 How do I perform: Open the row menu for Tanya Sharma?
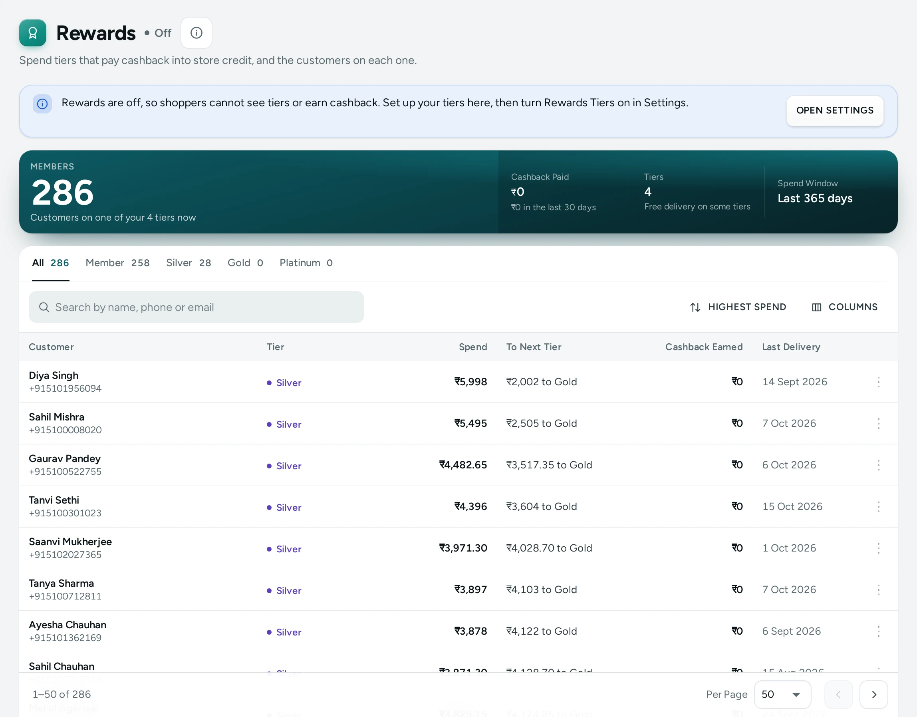click(878, 590)
